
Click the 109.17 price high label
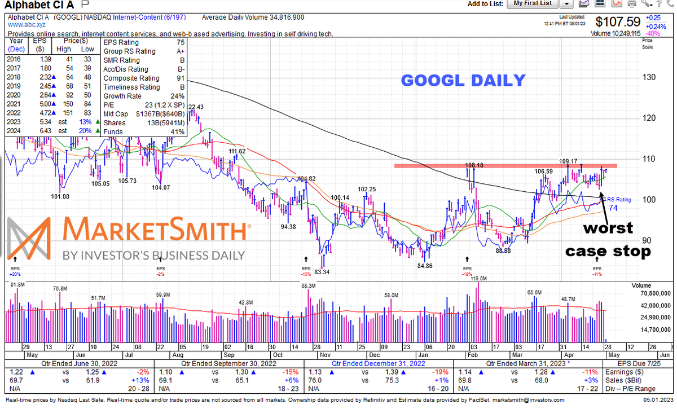(568, 161)
